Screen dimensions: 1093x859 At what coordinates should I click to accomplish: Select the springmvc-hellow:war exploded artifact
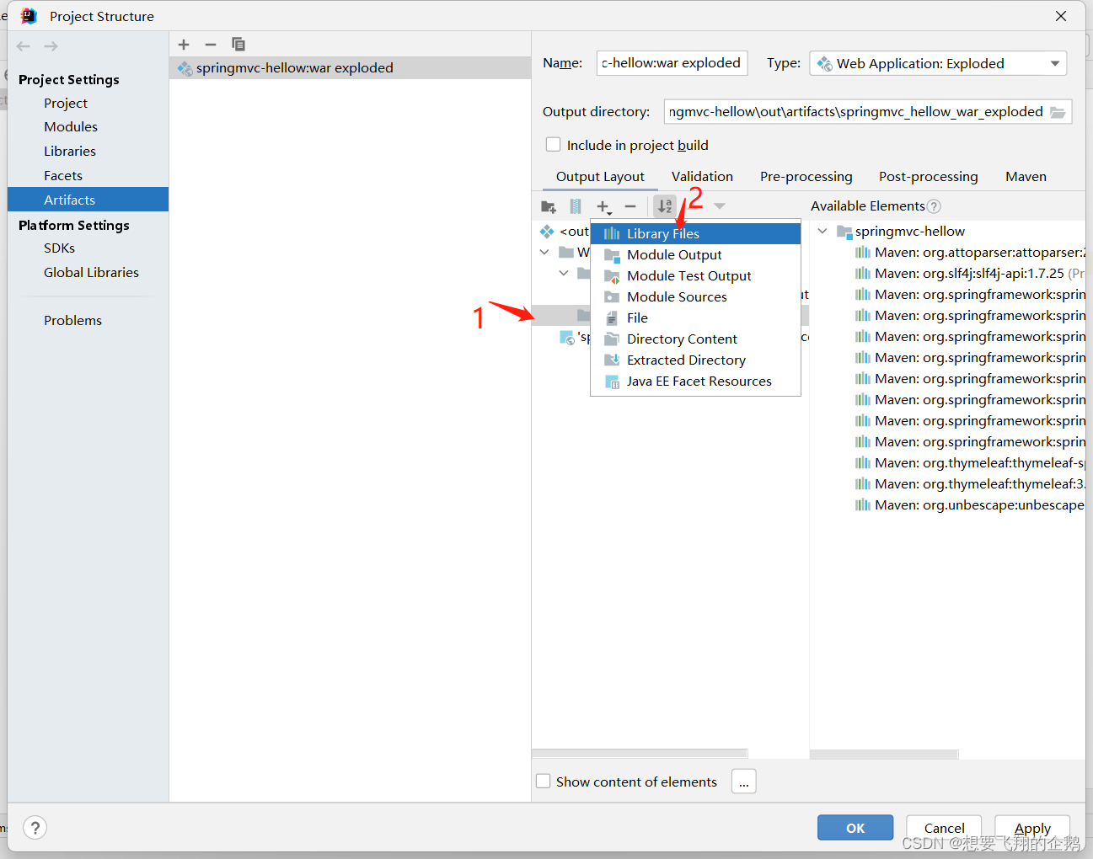pos(350,68)
